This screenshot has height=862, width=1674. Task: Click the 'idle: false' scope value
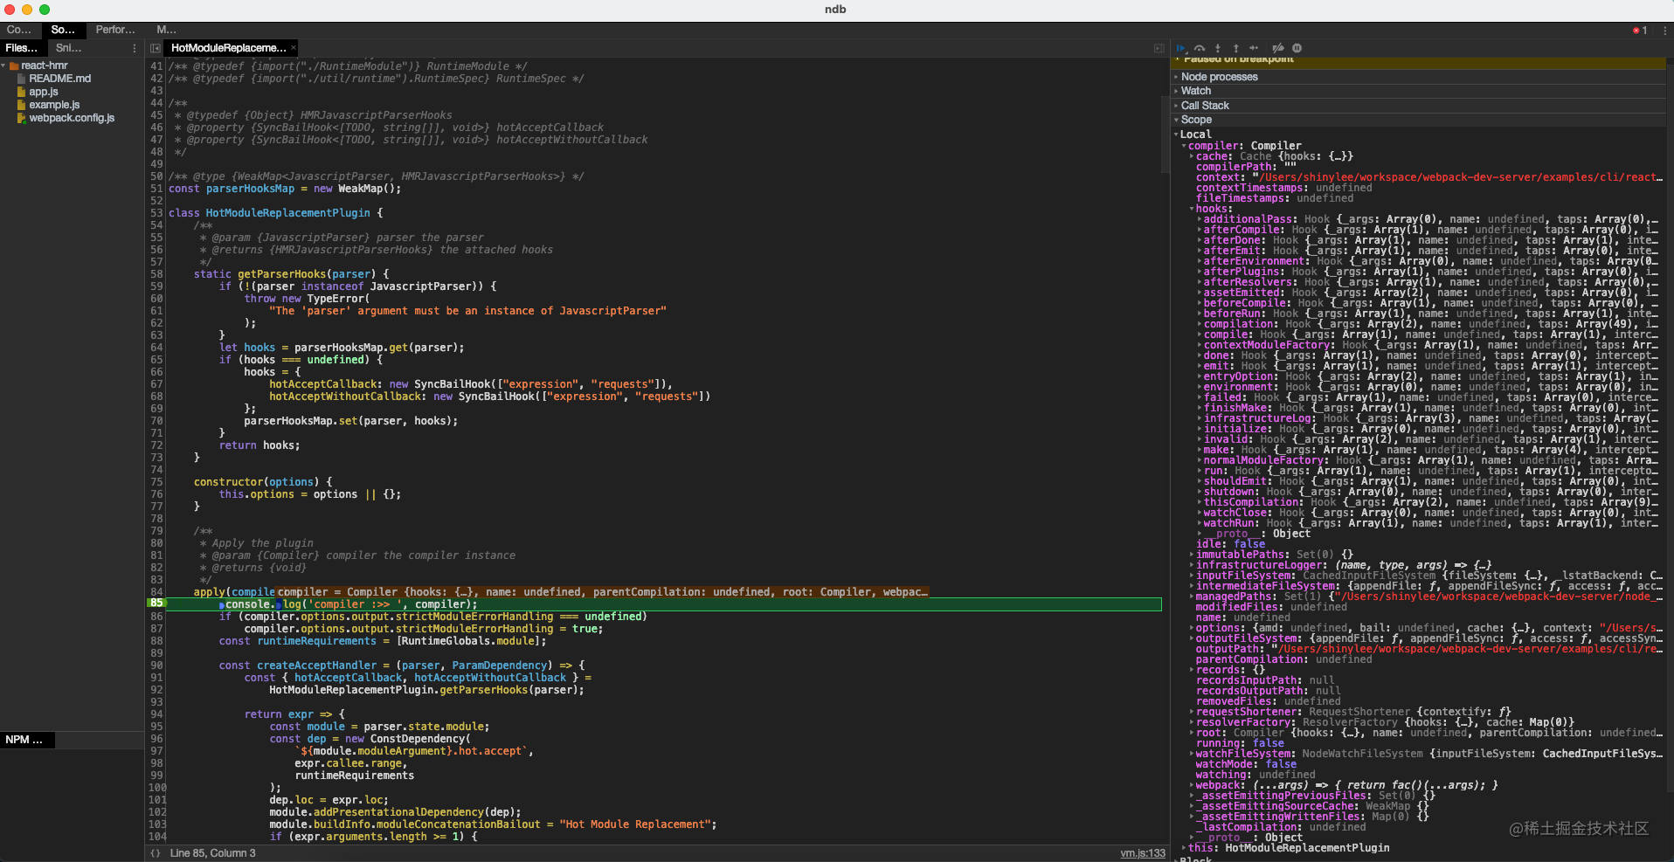tap(1230, 544)
